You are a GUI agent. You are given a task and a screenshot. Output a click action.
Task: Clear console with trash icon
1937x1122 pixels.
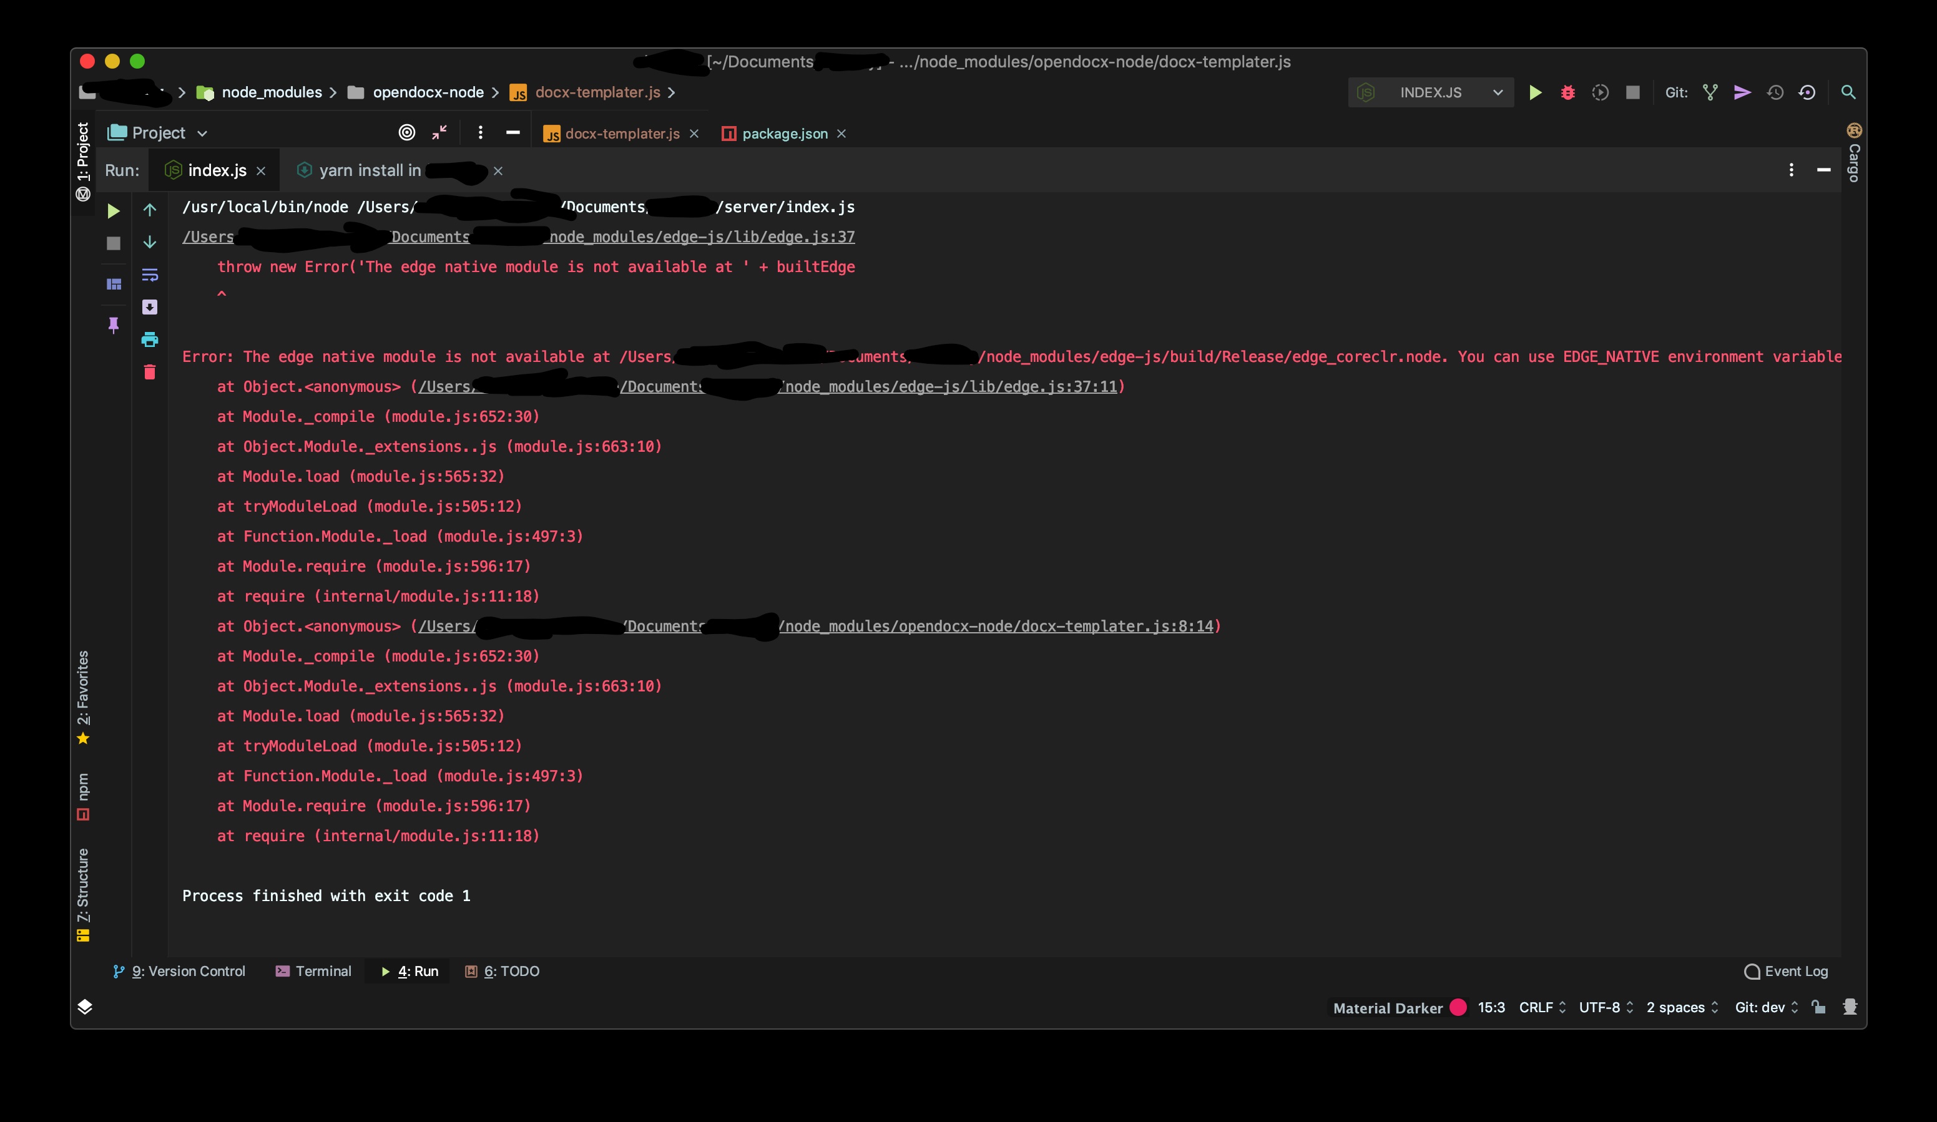tap(150, 372)
